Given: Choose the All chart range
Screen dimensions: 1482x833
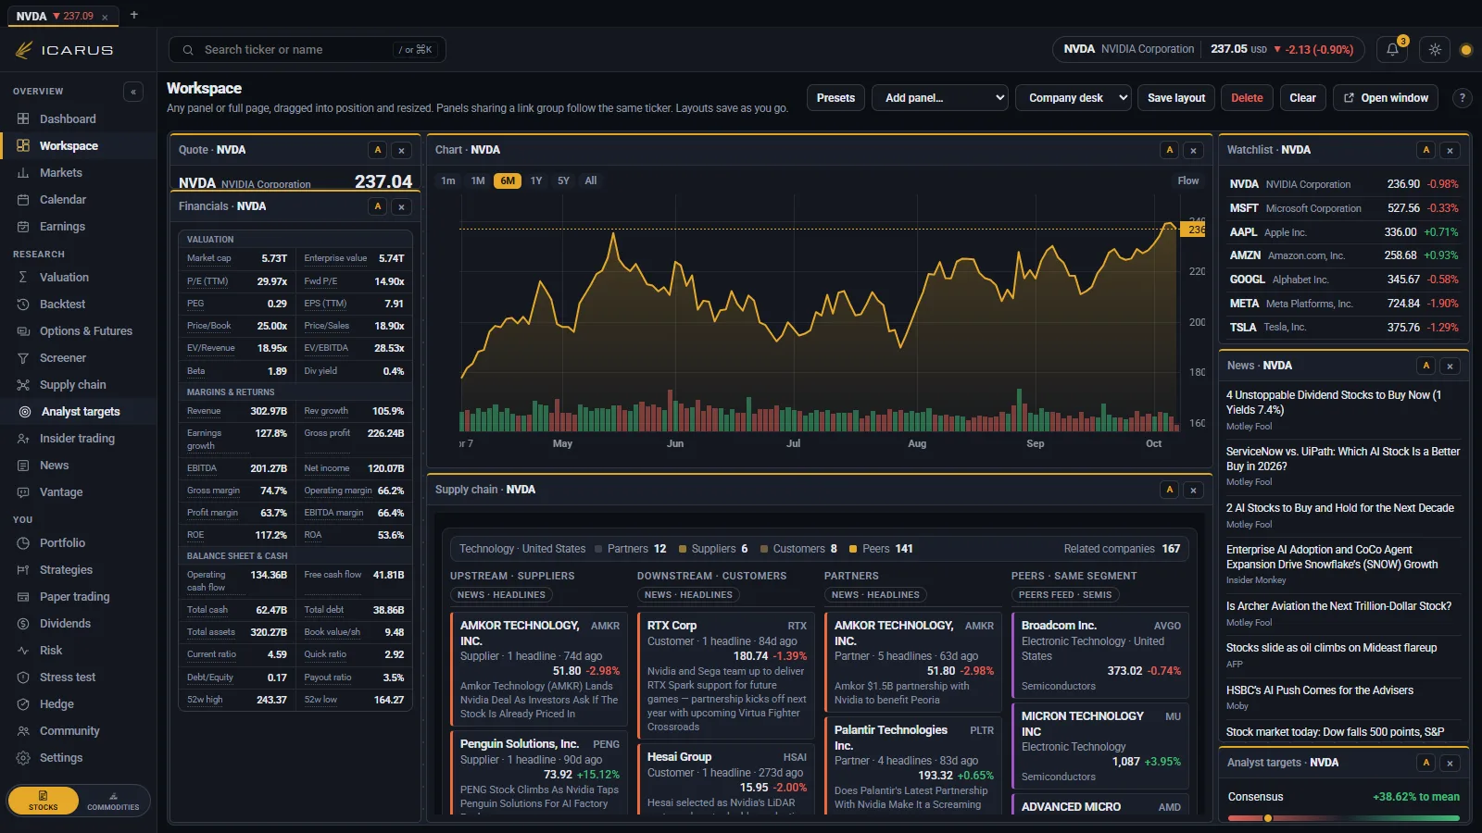Looking at the screenshot, I should [x=591, y=181].
